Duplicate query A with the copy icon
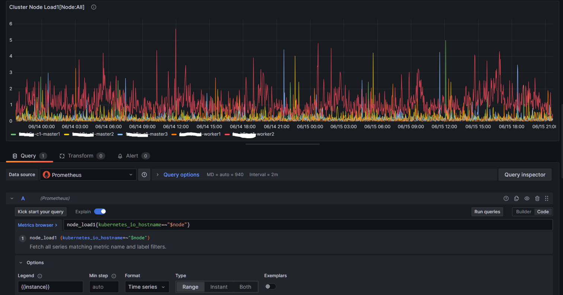563x295 pixels. point(516,198)
